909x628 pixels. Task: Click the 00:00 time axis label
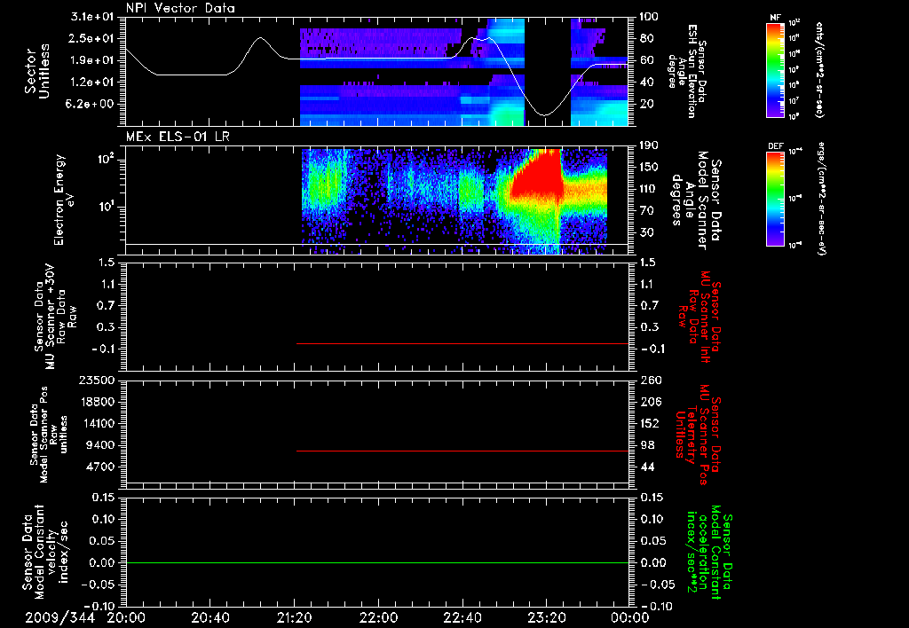tap(630, 617)
